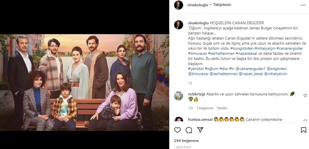
Task: Open three-dot more options menu
Action: pos(303,5)
